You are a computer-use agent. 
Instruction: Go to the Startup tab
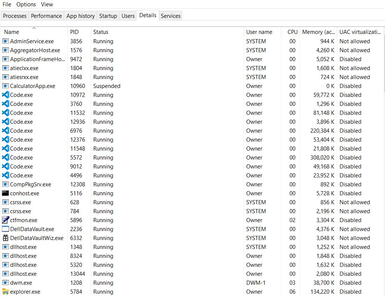(108, 16)
